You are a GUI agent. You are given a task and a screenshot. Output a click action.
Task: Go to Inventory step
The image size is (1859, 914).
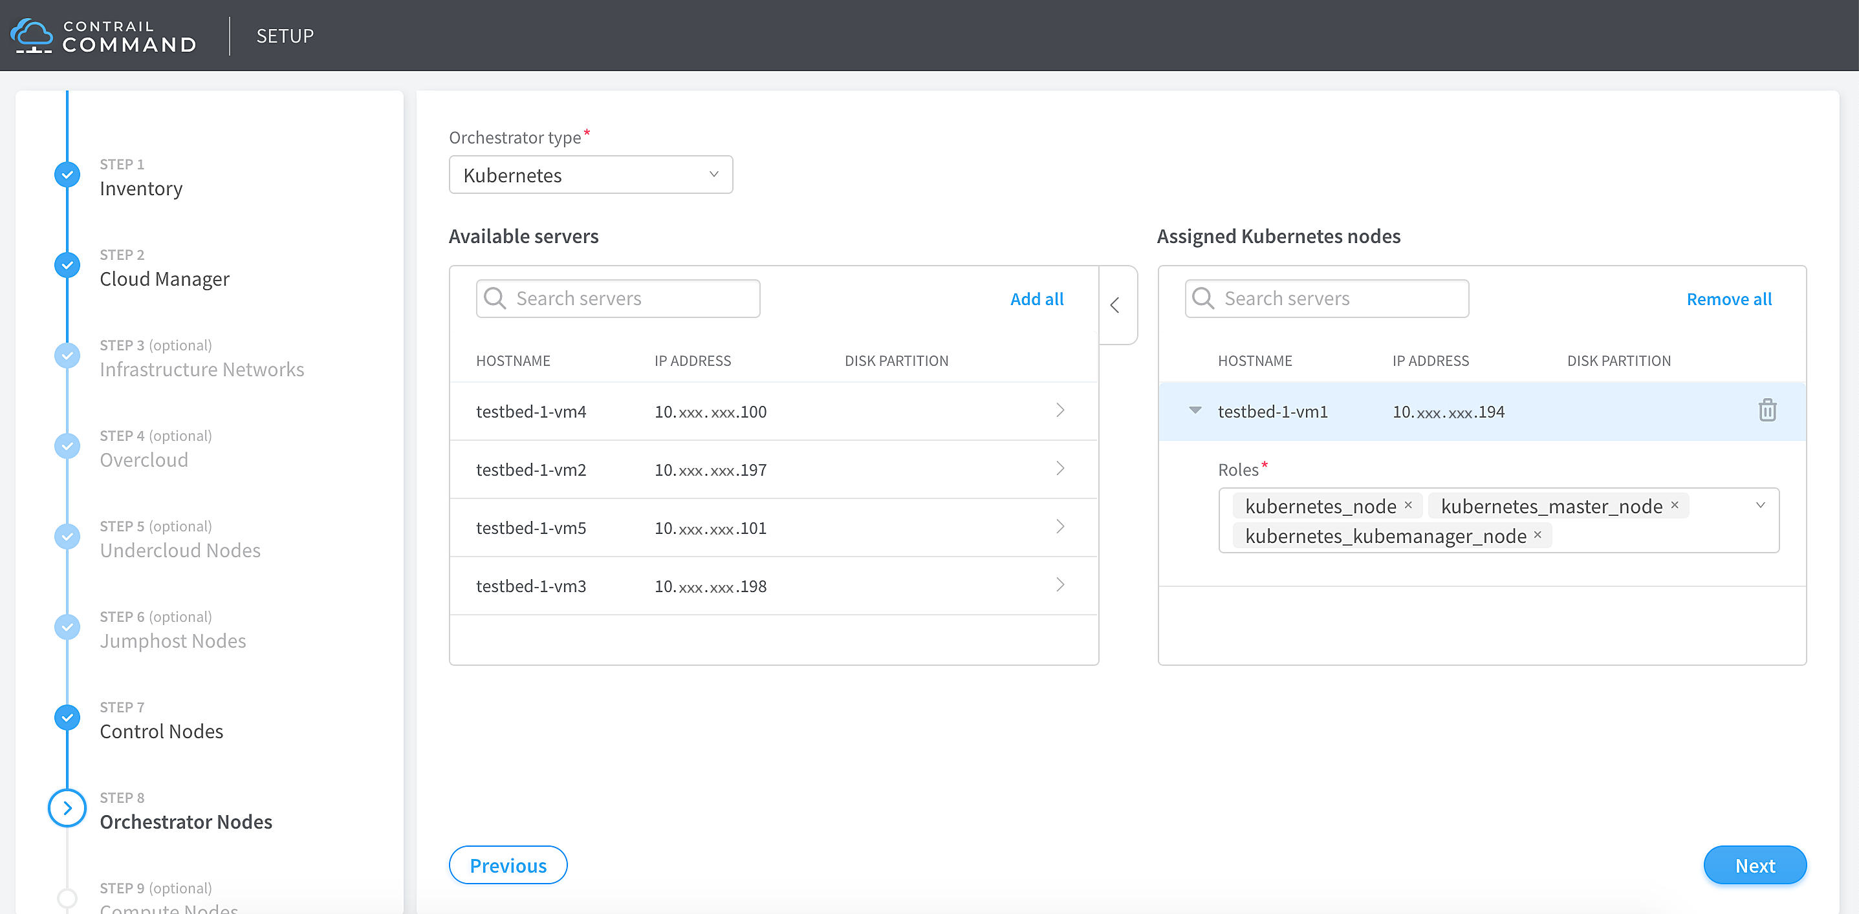(x=141, y=188)
